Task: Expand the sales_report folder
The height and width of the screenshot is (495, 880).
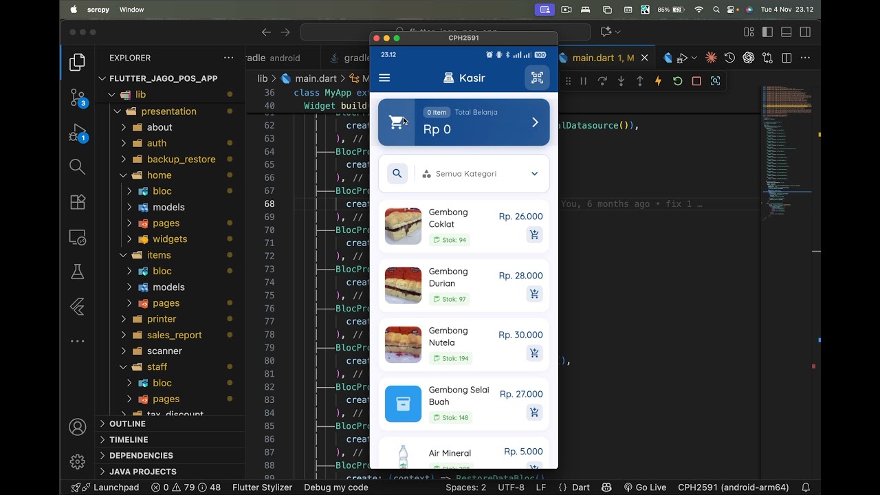Action: click(174, 335)
